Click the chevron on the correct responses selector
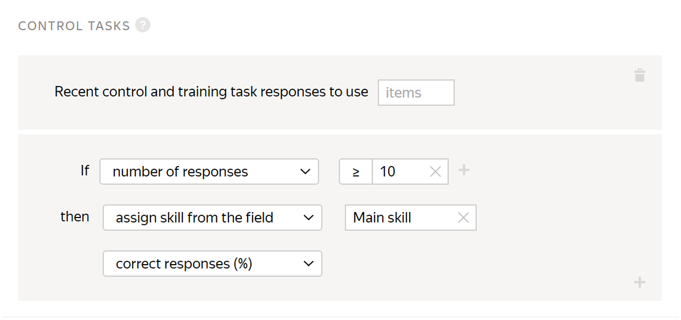The height and width of the screenshot is (320, 681). coord(308,264)
